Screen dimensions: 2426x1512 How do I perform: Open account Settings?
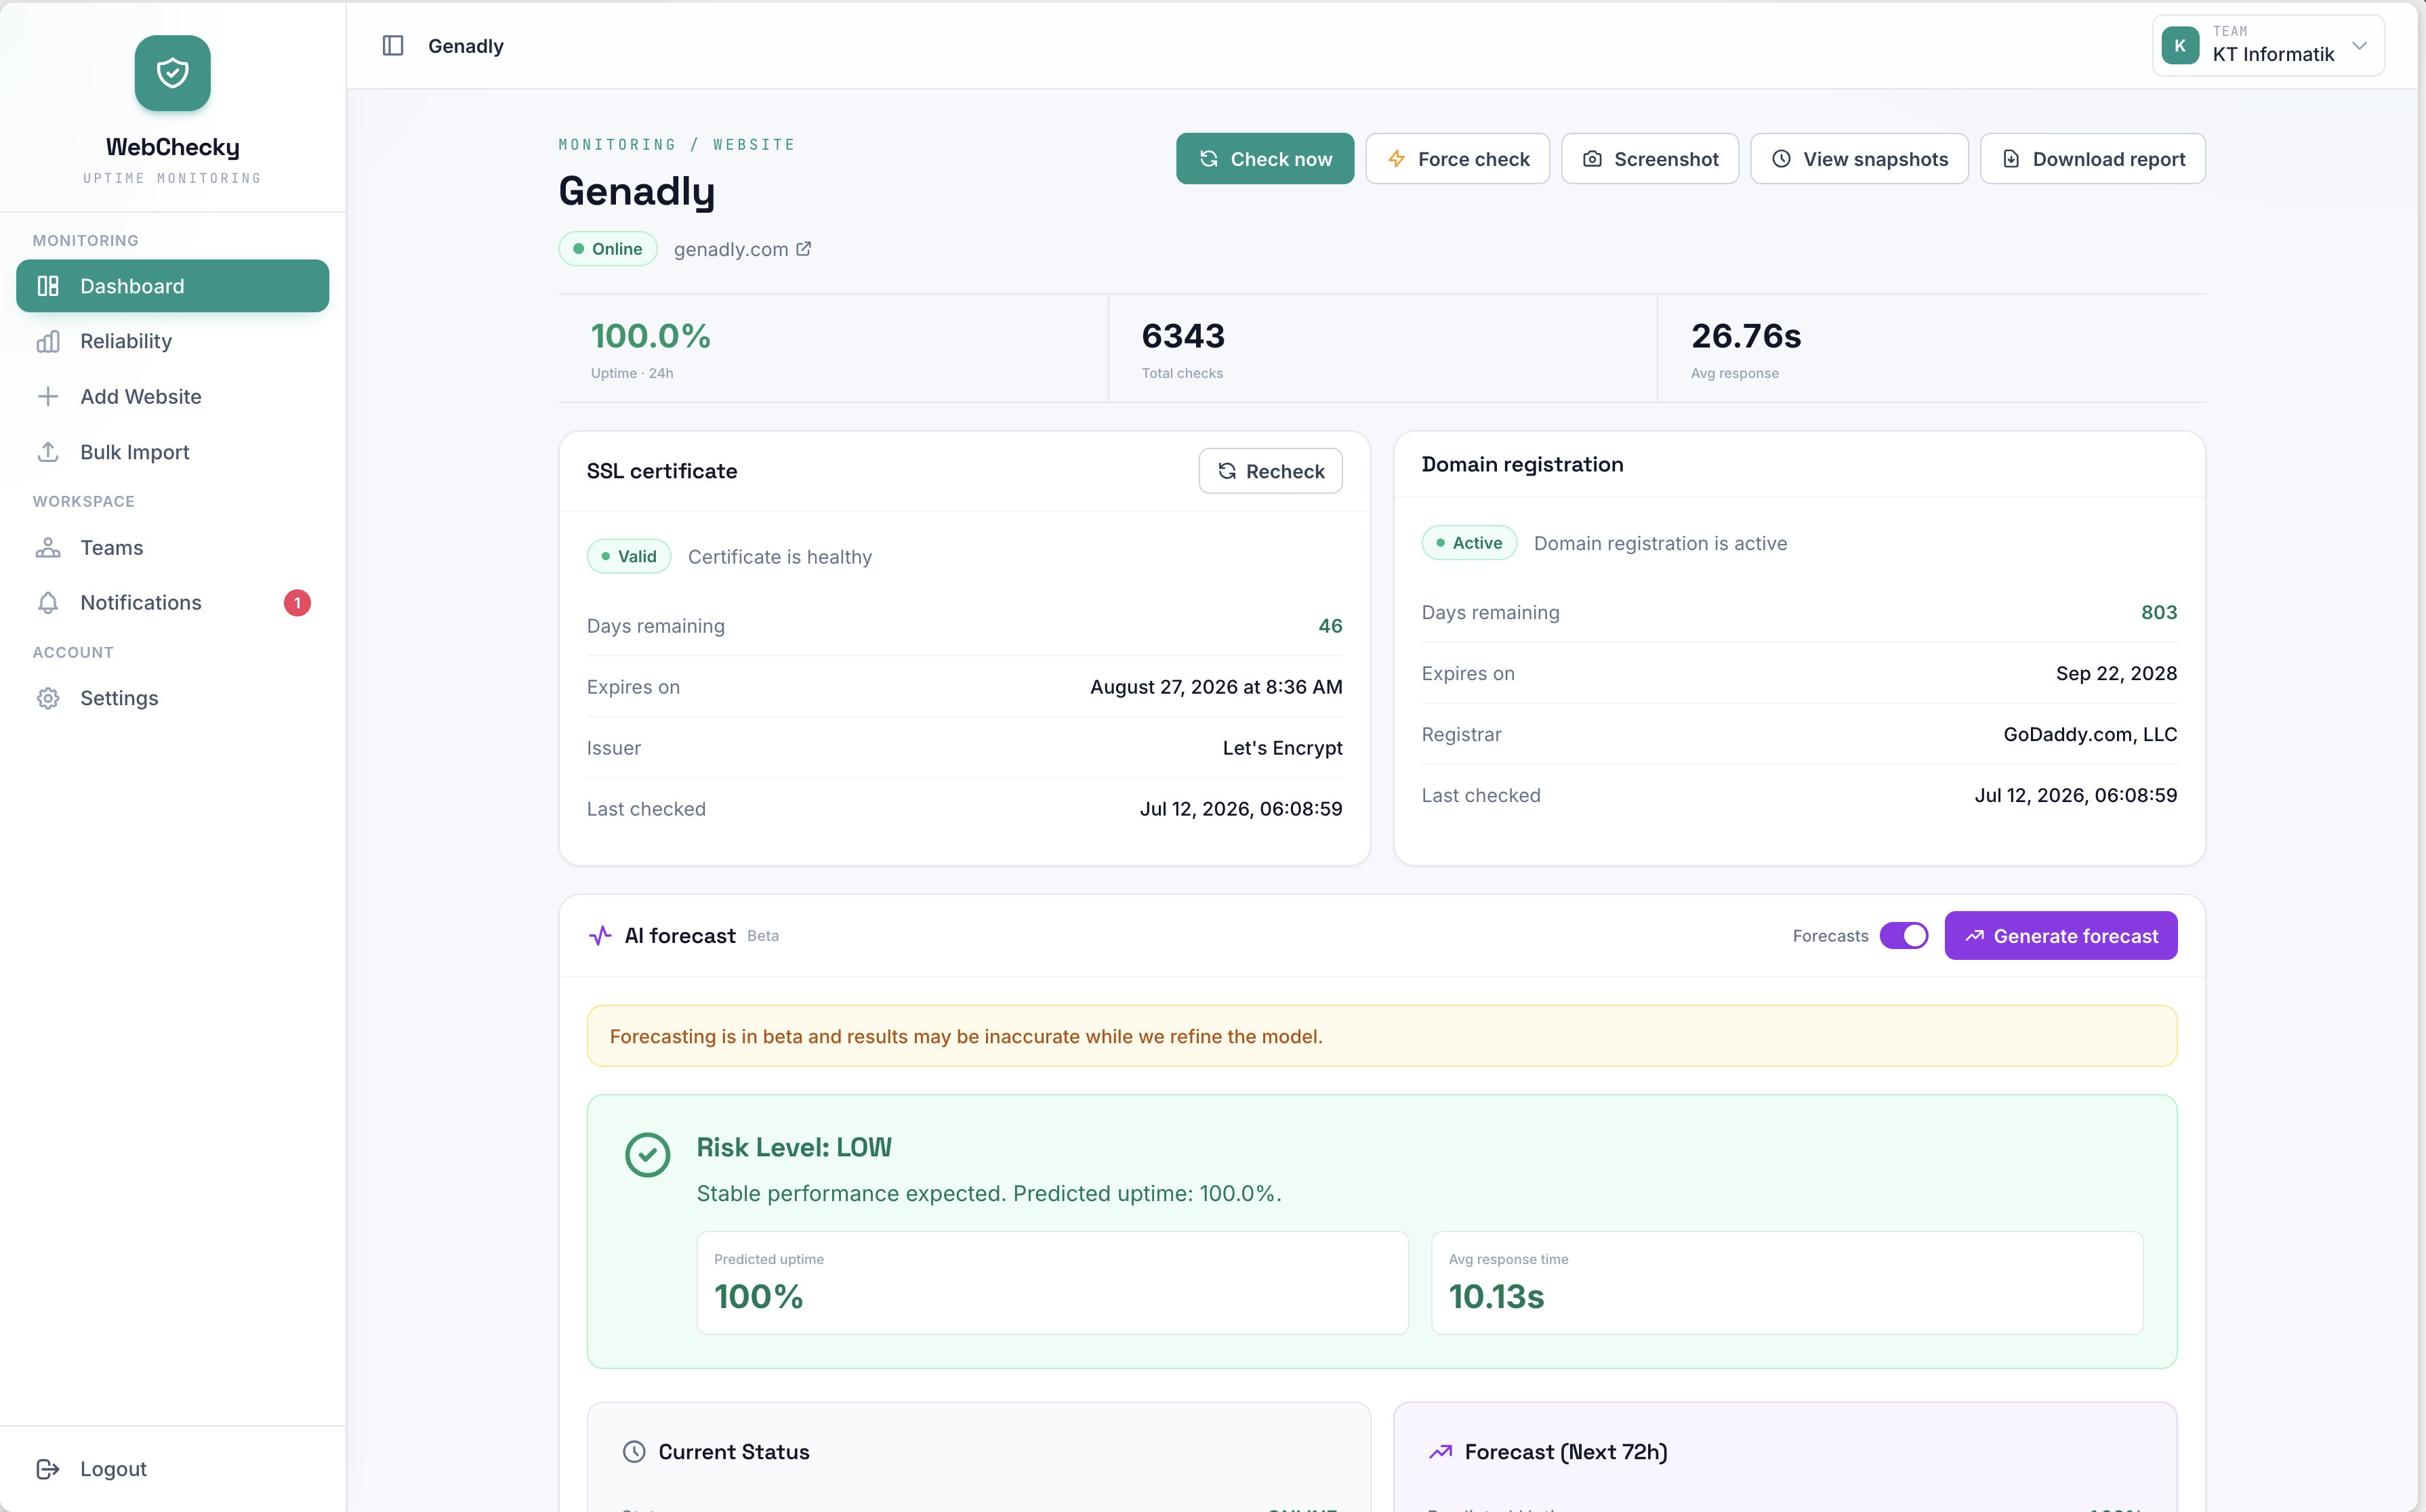172,698
